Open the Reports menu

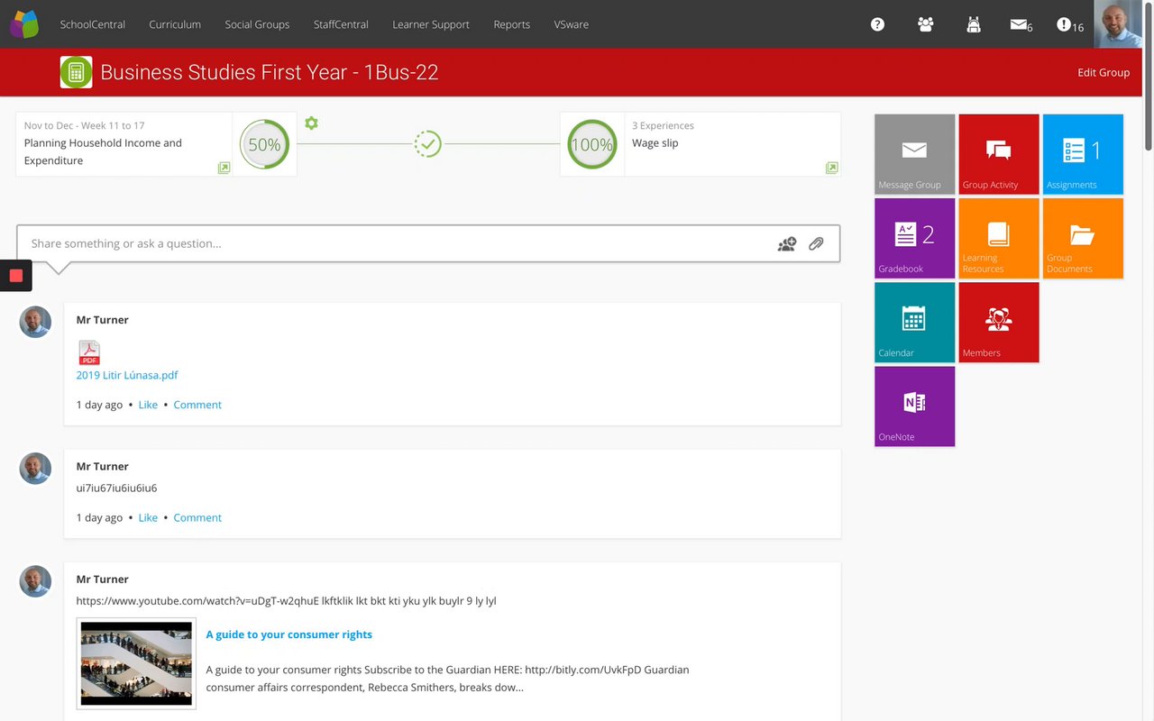pos(511,24)
